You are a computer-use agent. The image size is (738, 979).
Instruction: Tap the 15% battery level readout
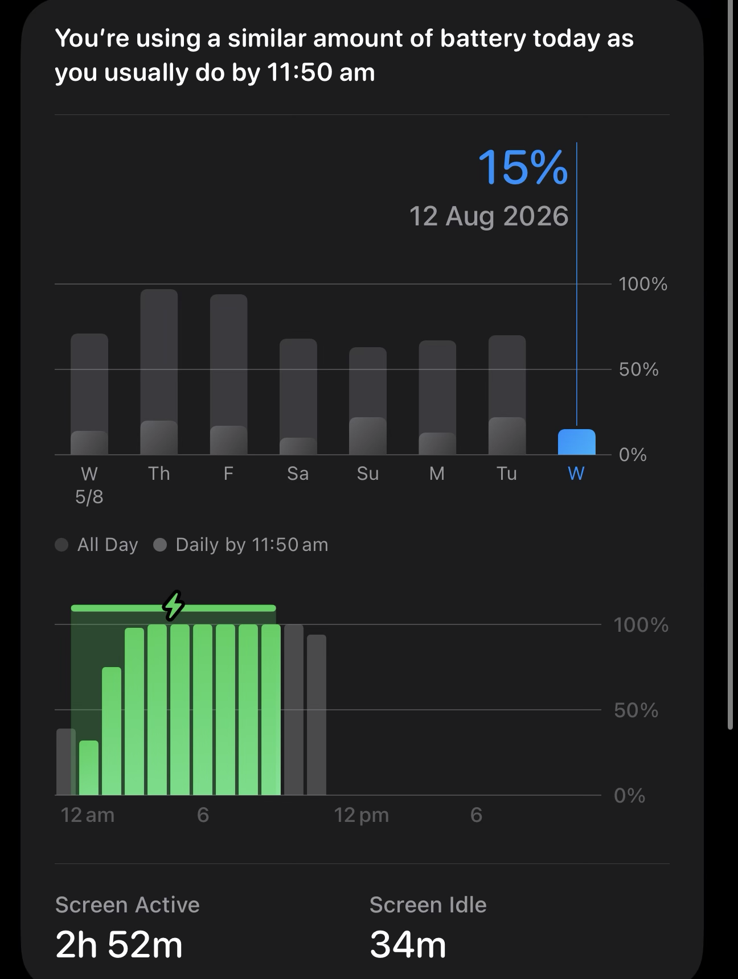[x=523, y=167]
